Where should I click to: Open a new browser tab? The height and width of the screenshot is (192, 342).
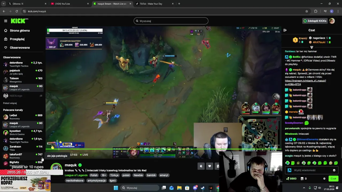coord(179,4)
